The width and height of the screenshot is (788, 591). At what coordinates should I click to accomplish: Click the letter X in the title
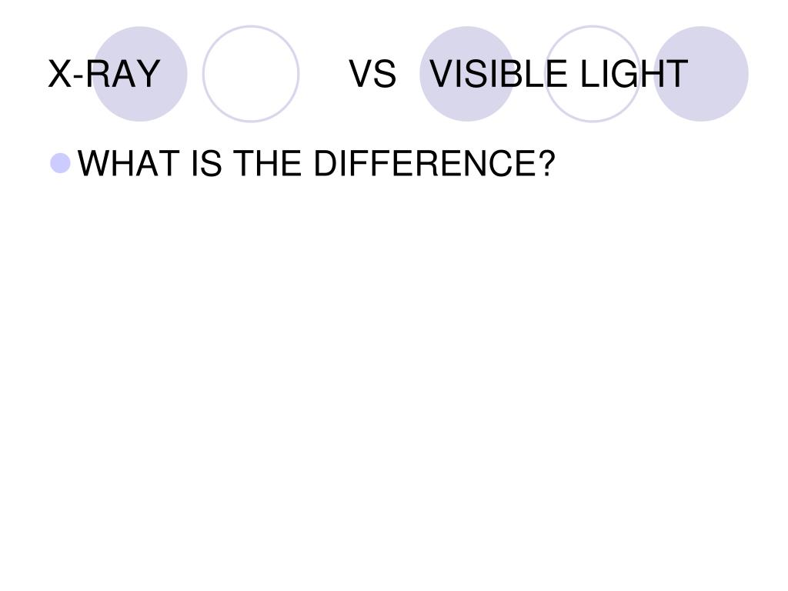tap(60, 74)
